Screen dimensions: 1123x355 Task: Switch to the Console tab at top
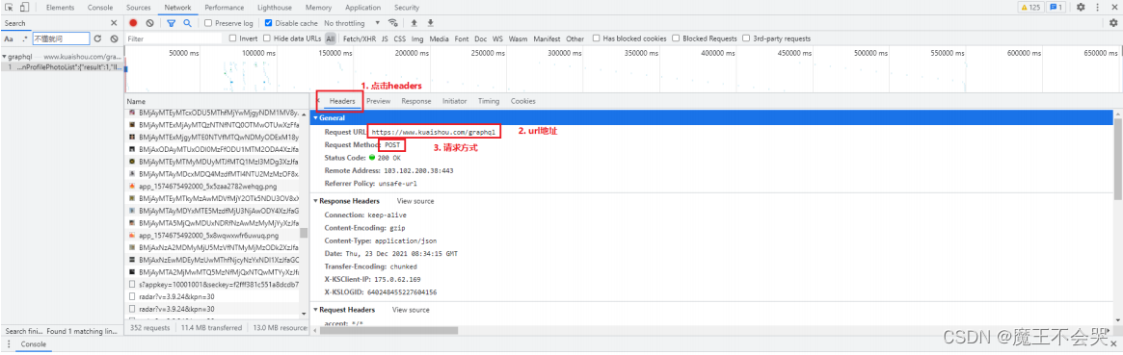click(99, 7)
